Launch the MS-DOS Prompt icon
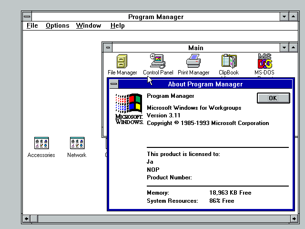The height and width of the screenshot is (229, 305). (x=265, y=61)
